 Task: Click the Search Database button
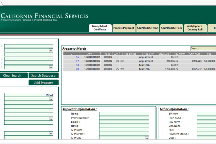point(44,76)
